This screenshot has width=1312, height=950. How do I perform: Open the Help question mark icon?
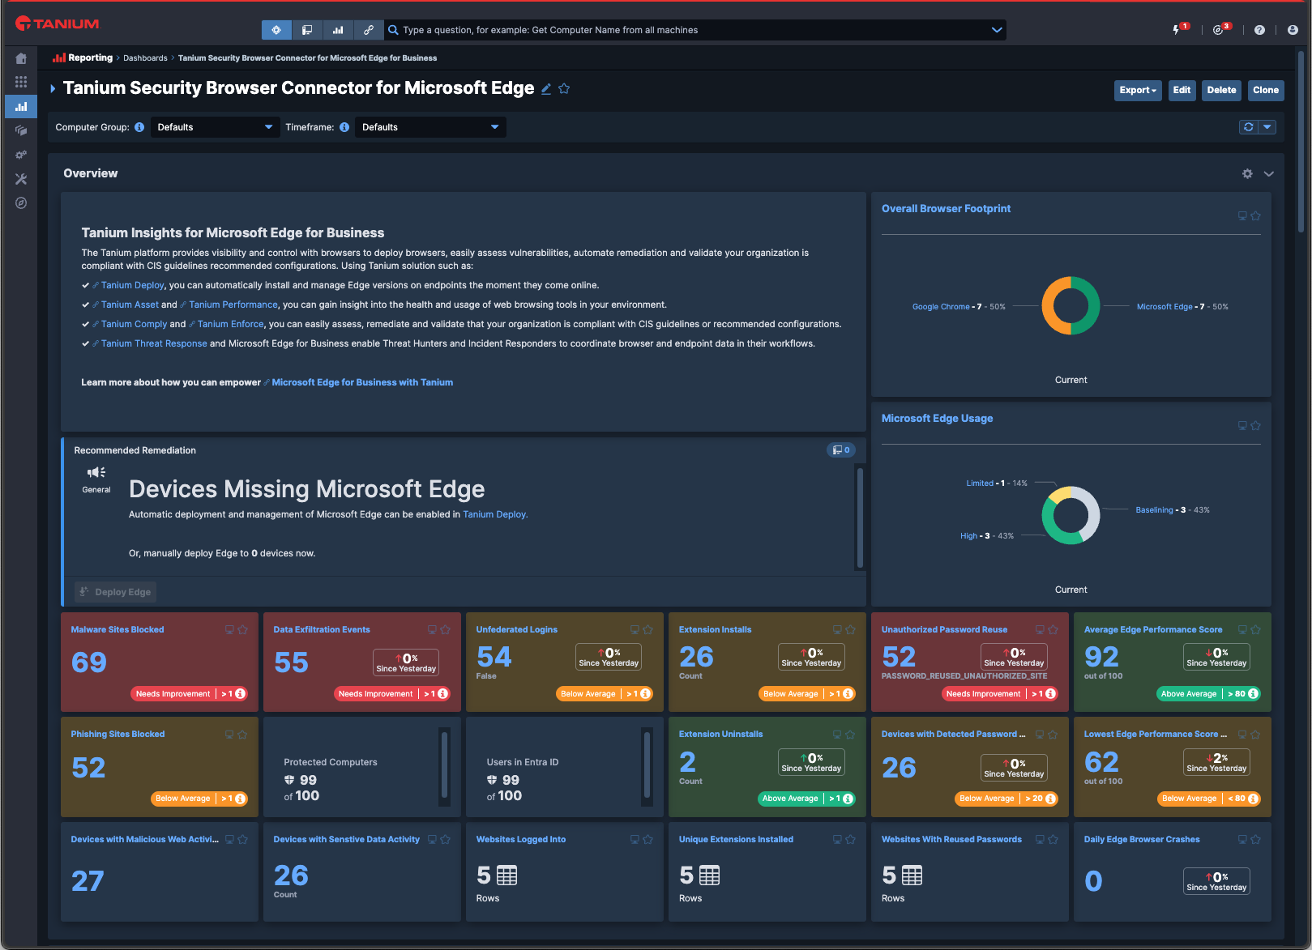[1259, 29]
